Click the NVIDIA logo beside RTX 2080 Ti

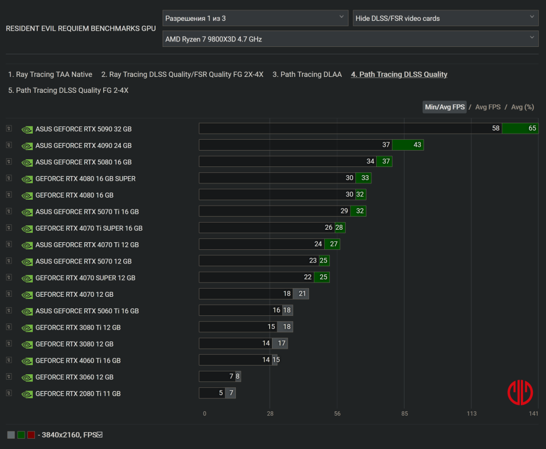click(27, 393)
